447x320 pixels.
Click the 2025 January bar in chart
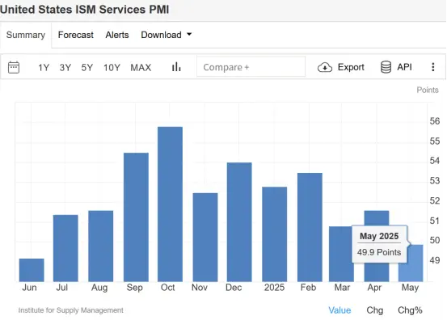275,234
